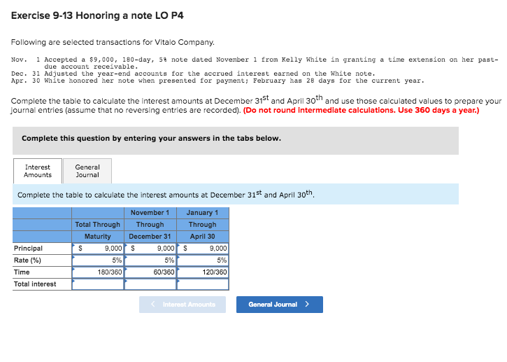The image size is (507, 362).
Task: Click Total interest cell under January 1 column
Action: [203, 284]
